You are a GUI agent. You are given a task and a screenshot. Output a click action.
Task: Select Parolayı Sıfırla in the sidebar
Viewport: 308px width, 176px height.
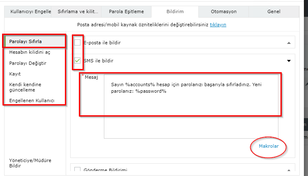[35, 41]
